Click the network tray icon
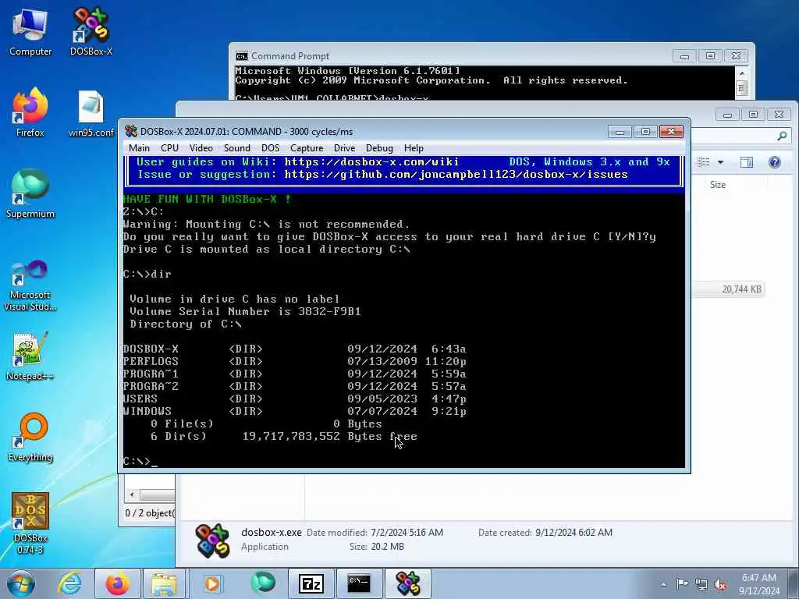The width and height of the screenshot is (799, 599). (701, 585)
